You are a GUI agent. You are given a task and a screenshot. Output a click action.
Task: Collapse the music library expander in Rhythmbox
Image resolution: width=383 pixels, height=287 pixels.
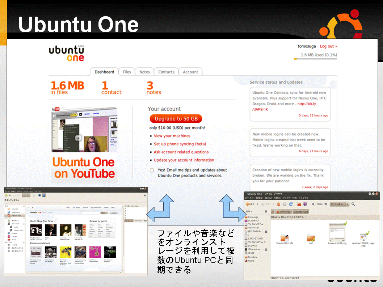pyautogui.click(x=24, y=224)
